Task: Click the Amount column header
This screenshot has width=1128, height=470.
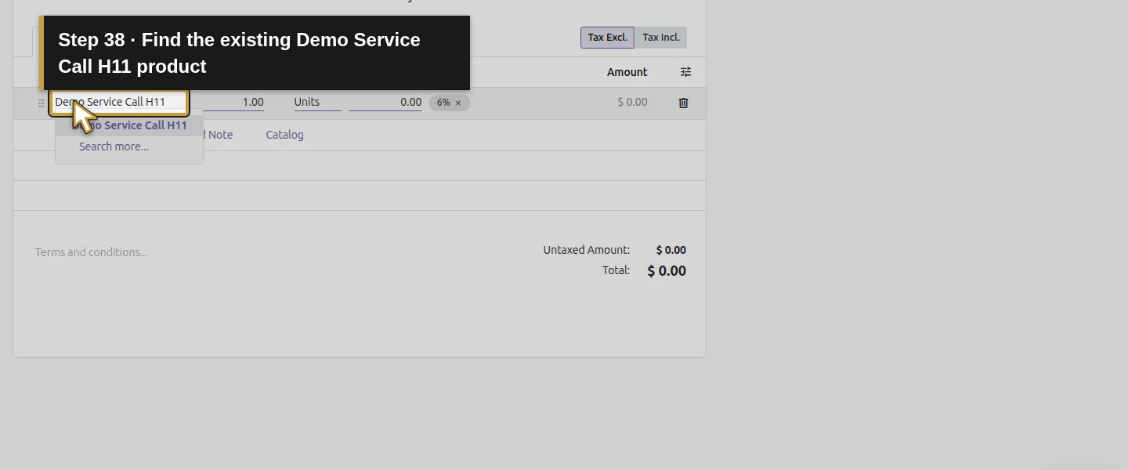Action: pyautogui.click(x=627, y=72)
